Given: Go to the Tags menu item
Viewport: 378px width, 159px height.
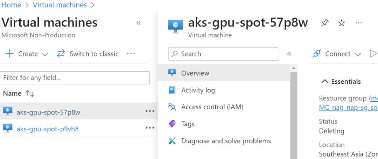Looking at the screenshot, I should 188,124.
